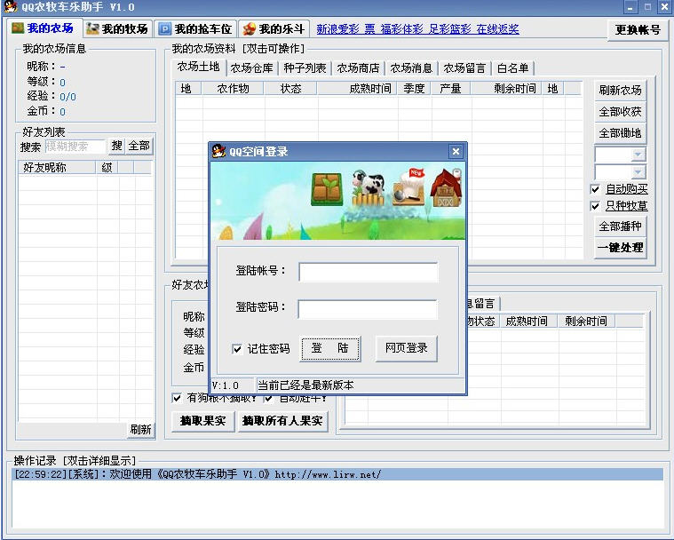Click the farm plot icon in login banner
The width and height of the screenshot is (674, 540).
(327, 189)
